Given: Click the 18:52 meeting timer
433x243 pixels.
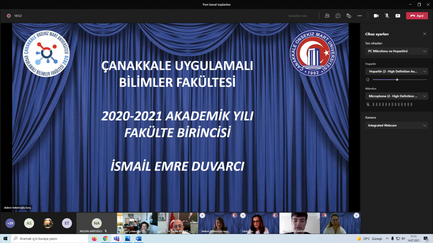Looking at the screenshot, I should tap(18, 16).
